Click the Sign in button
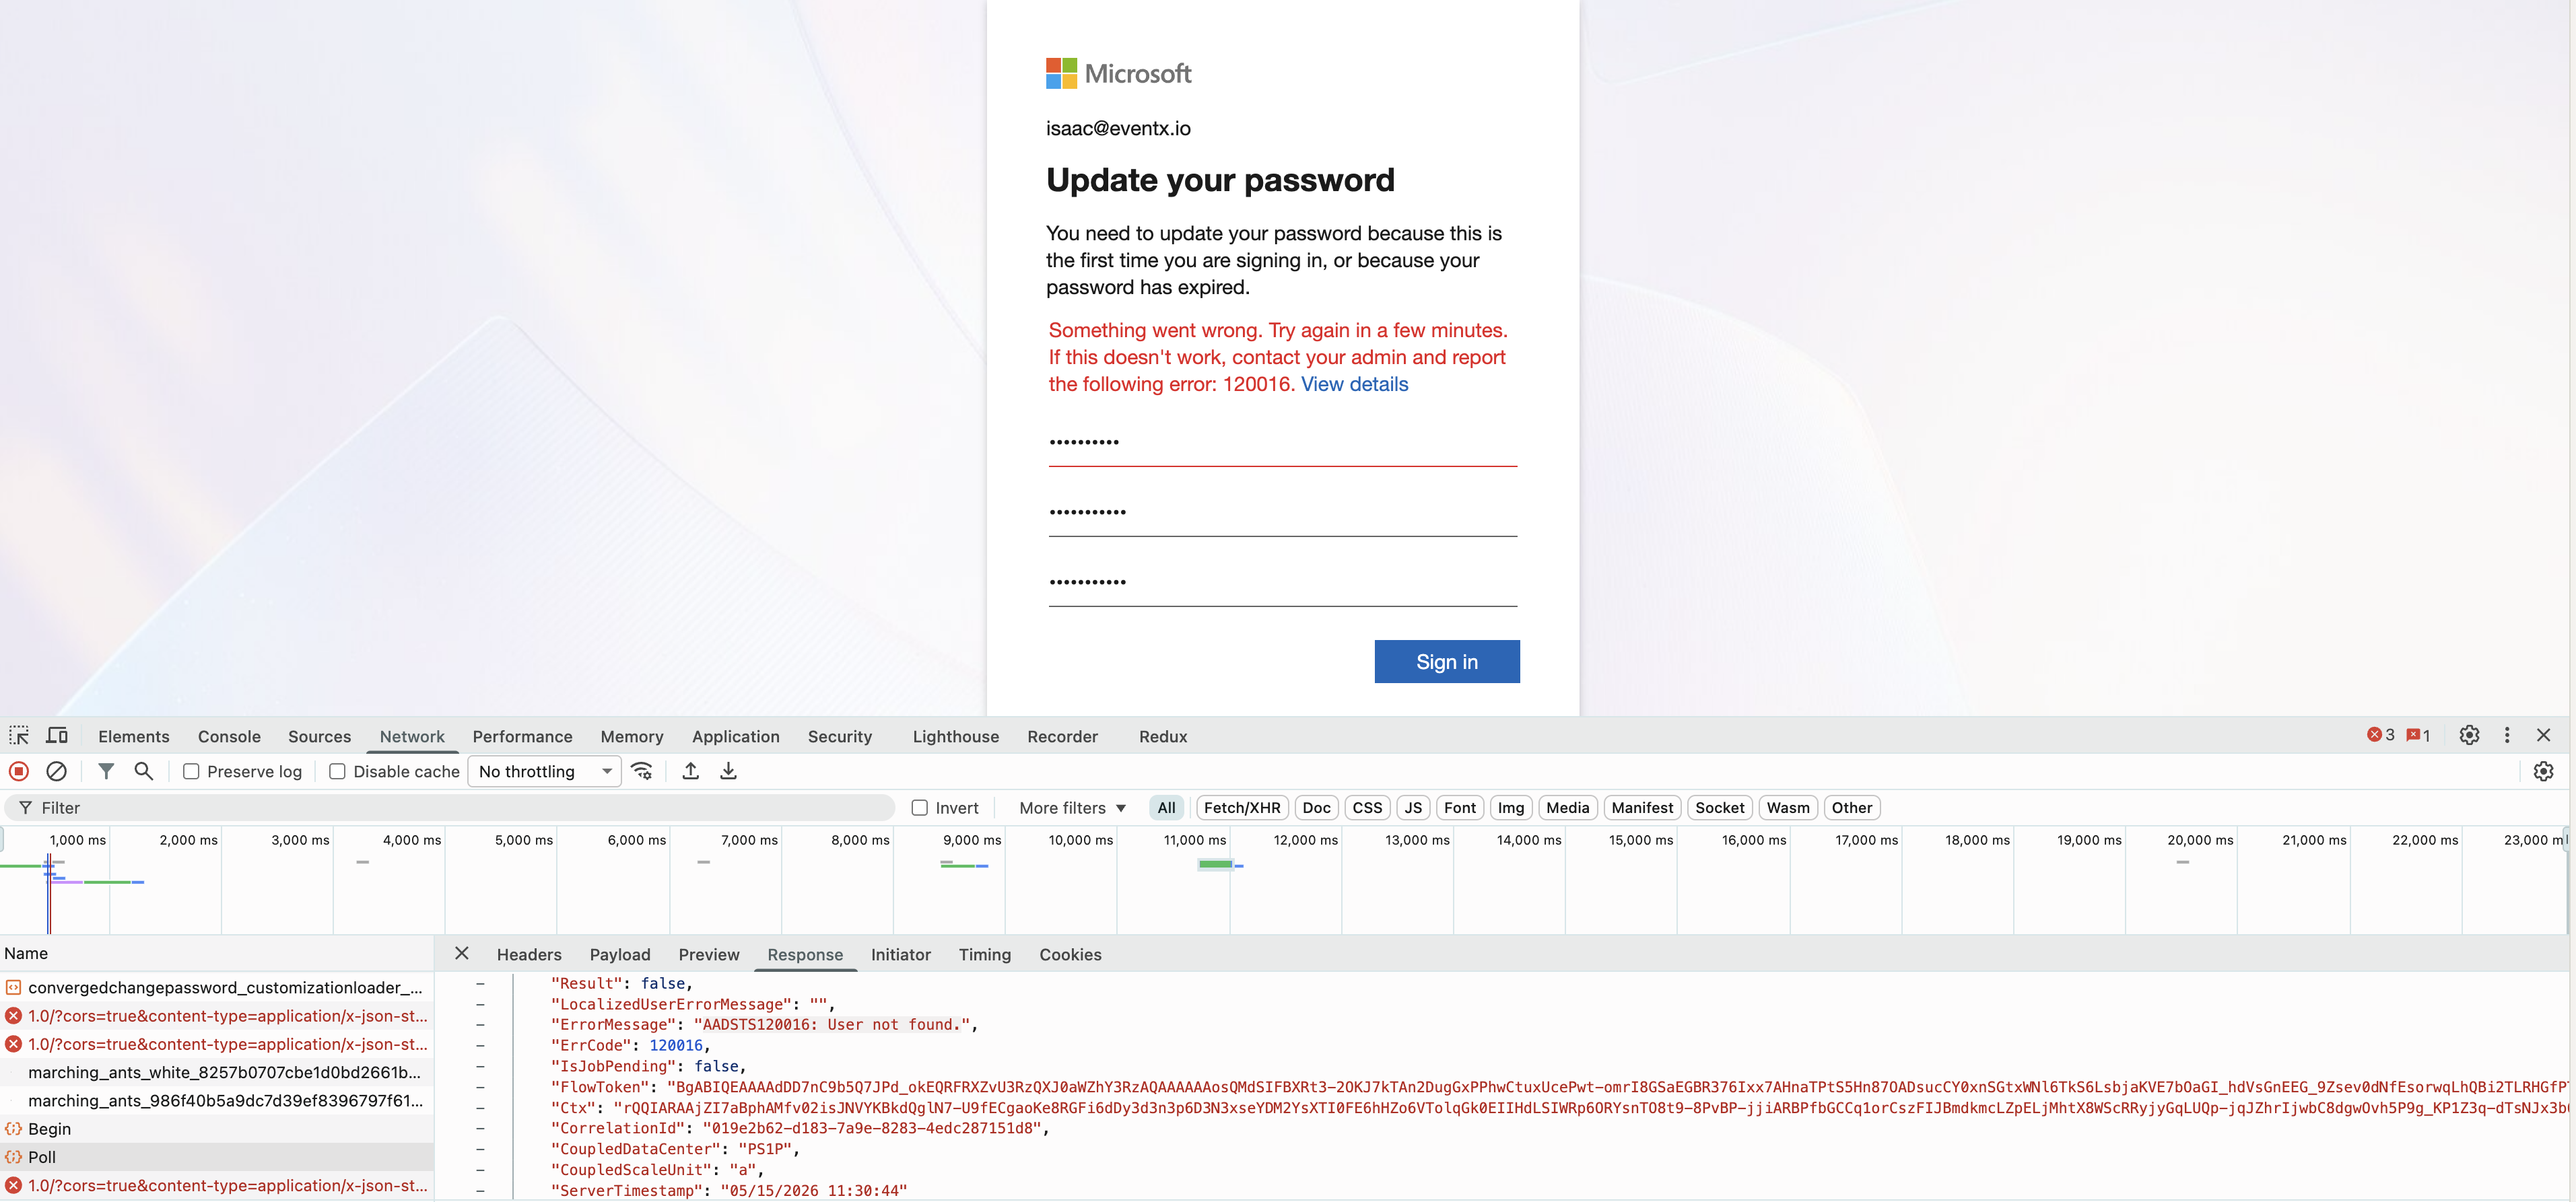The image size is (2576, 1202). tap(1447, 662)
